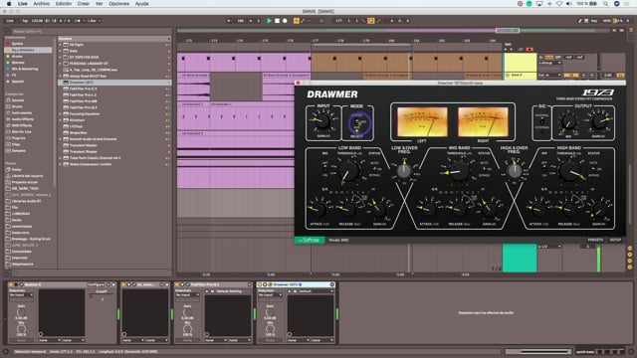Open the Archivo menu
637x358 pixels.
tap(41, 4)
